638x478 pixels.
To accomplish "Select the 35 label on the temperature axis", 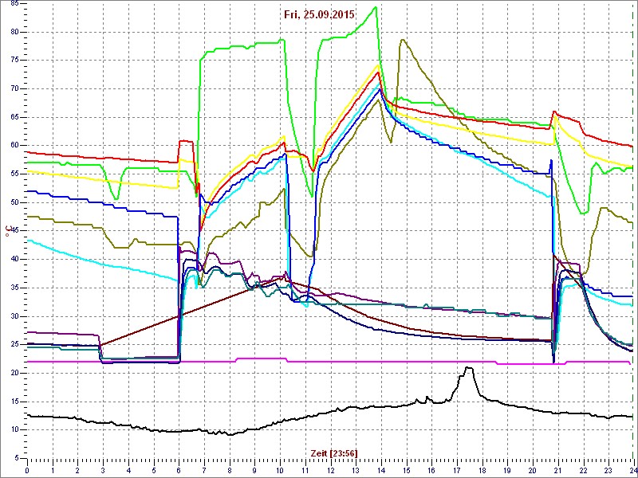I will tap(14, 288).
